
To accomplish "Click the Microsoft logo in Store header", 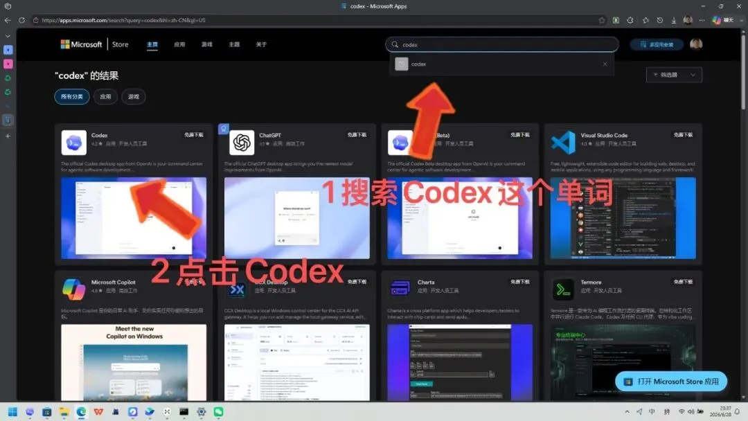I will 81,44.
